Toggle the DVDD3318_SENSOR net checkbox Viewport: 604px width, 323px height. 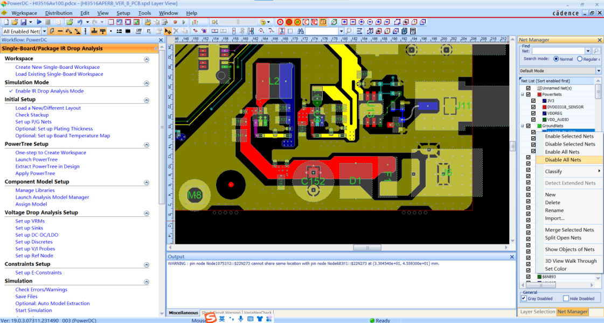coord(533,107)
